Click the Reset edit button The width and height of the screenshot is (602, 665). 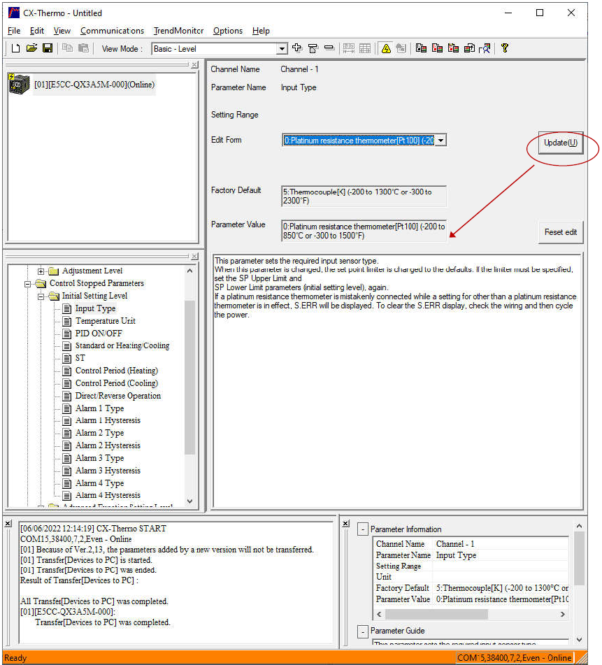point(561,232)
